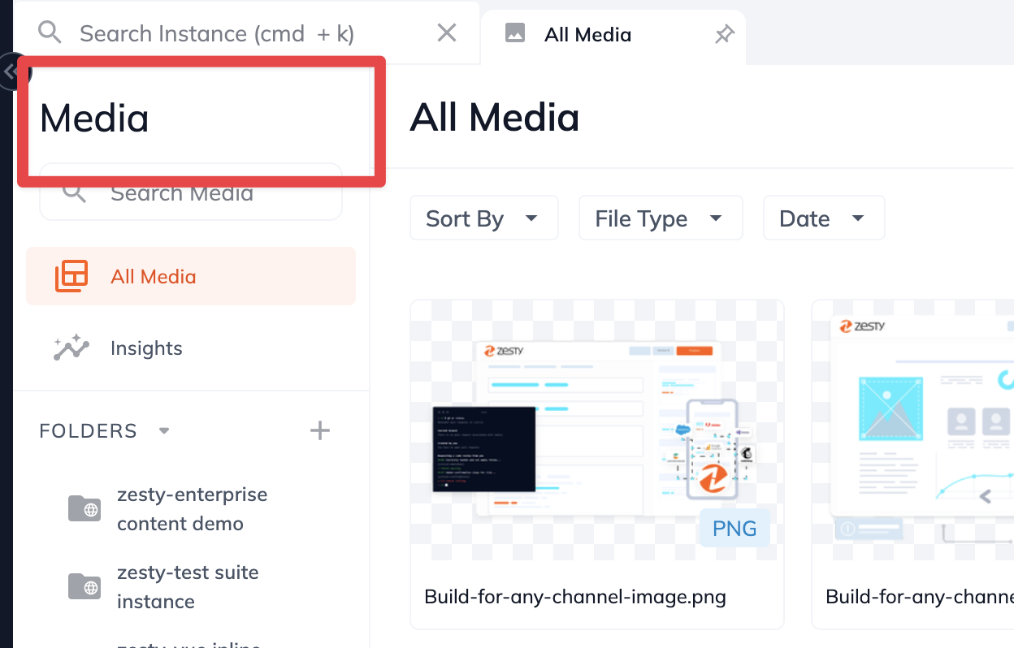
Task: Open the Build-for-any-channel-image.png file link
Action: pyautogui.click(x=574, y=596)
